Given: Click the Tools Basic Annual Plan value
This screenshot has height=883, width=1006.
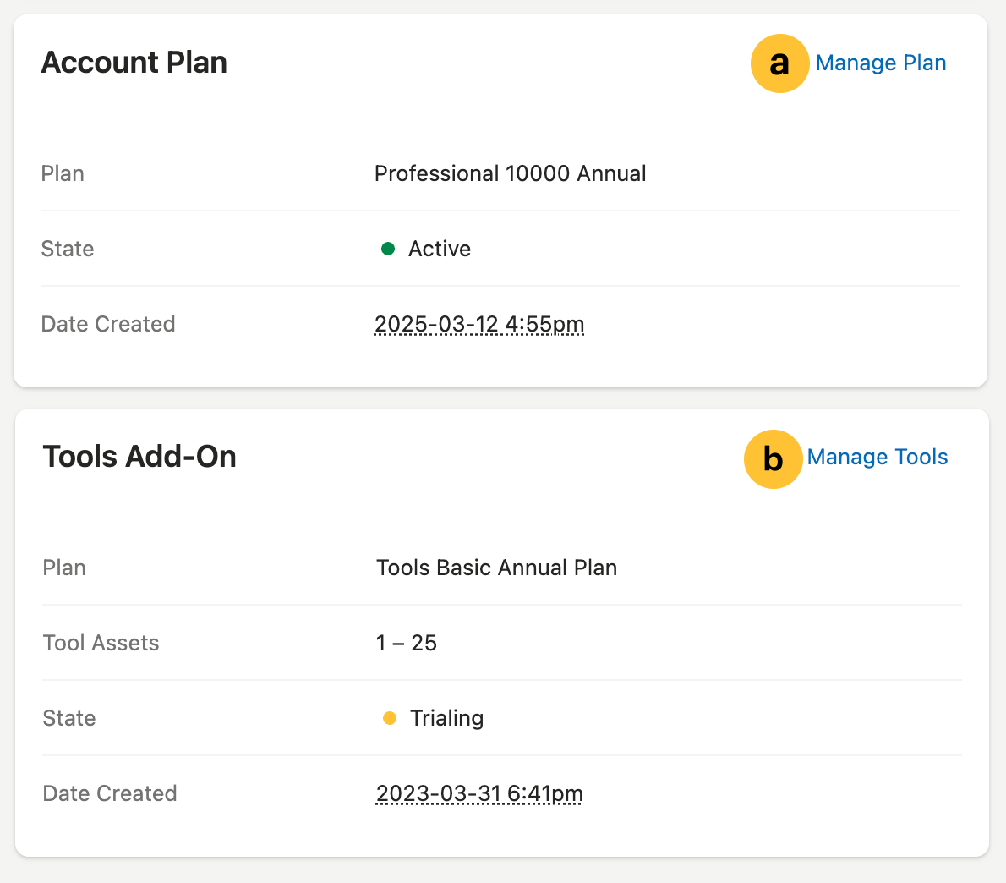Looking at the screenshot, I should 496,568.
